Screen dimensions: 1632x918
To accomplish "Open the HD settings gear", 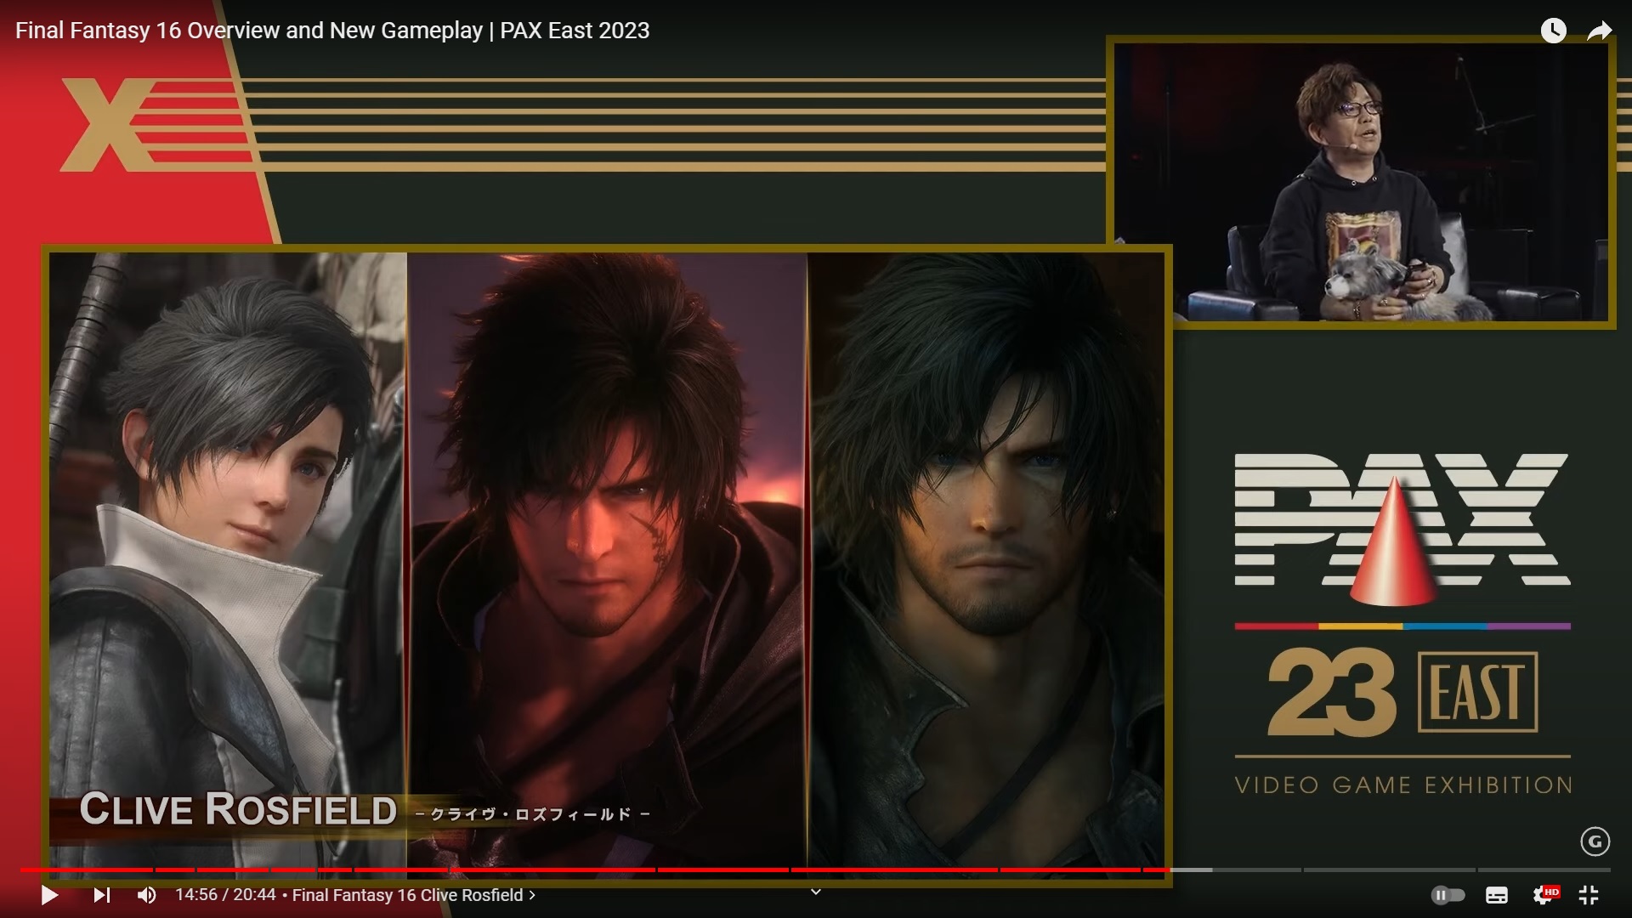I will click(x=1544, y=895).
